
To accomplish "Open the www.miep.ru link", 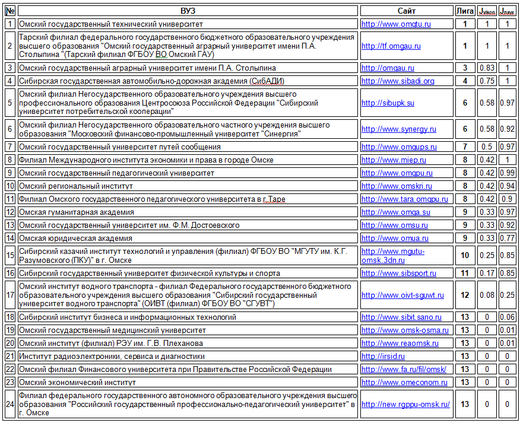I will tap(394, 160).
